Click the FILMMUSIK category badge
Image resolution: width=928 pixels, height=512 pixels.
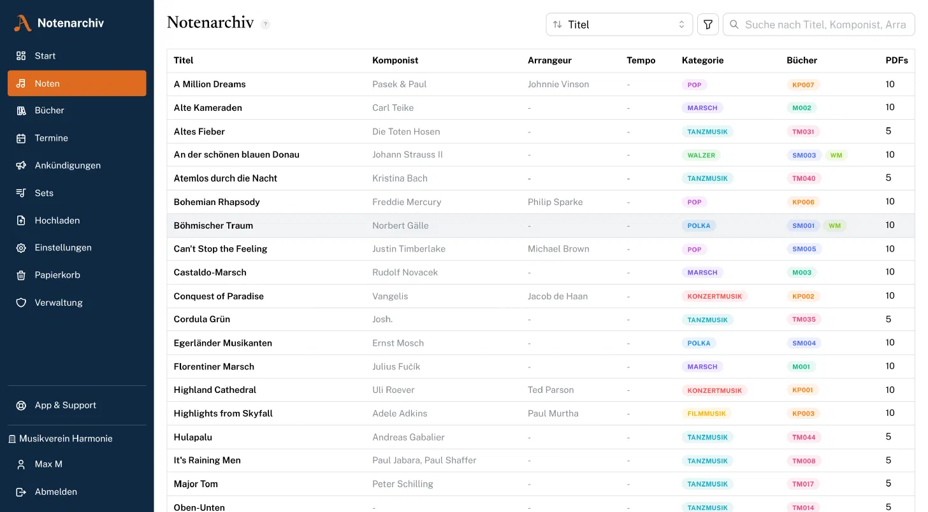tap(707, 414)
